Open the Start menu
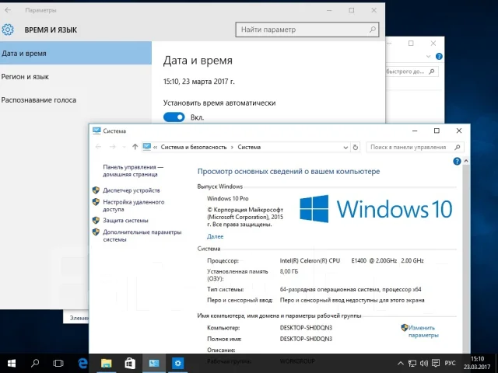 [12, 363]
